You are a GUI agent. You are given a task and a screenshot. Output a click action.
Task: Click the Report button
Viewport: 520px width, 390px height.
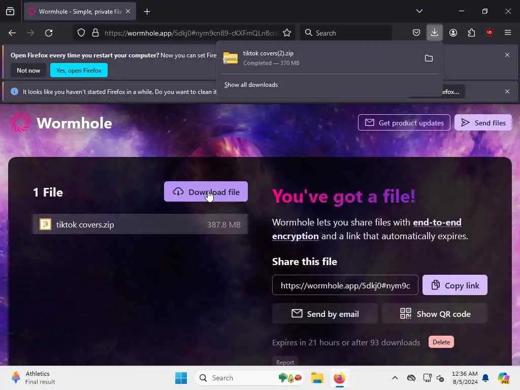point(285,362)
